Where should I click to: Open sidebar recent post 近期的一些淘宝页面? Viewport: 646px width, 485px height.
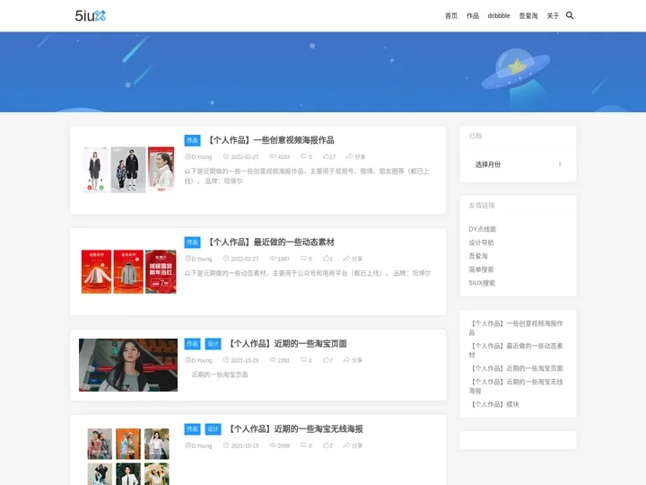click(x=516, y=368)
